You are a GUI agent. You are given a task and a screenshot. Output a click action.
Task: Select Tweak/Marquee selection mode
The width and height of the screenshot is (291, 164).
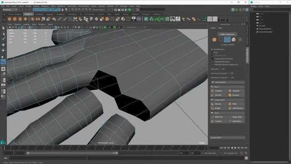tap(212, 56)
